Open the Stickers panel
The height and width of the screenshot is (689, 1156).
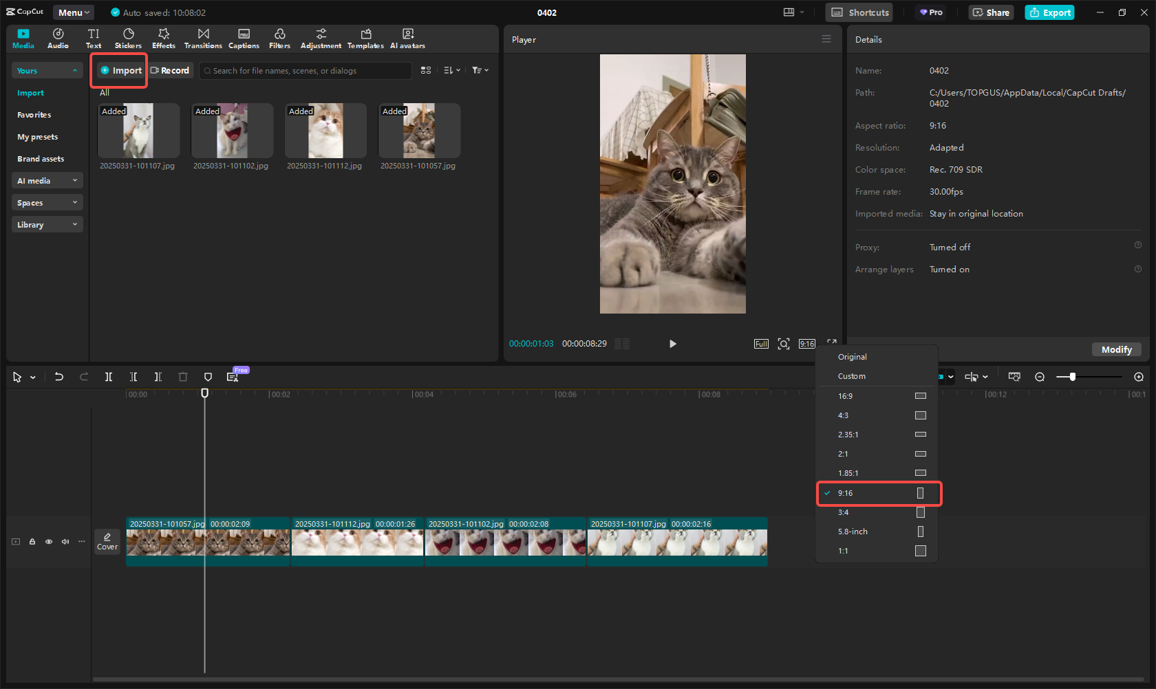click(x=128, y=38)
